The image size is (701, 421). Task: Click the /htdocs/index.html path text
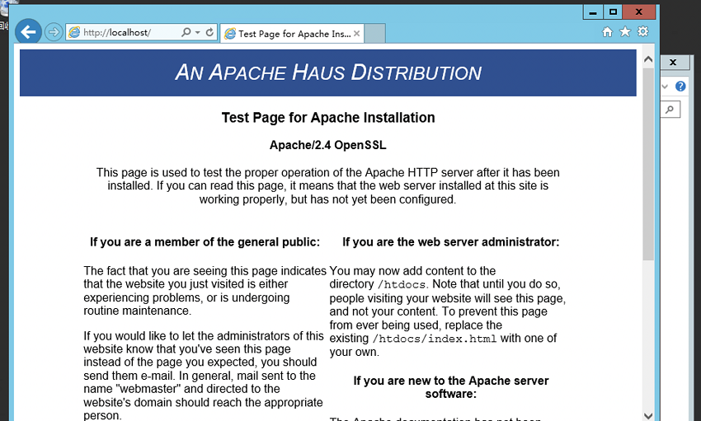[435, 339]
